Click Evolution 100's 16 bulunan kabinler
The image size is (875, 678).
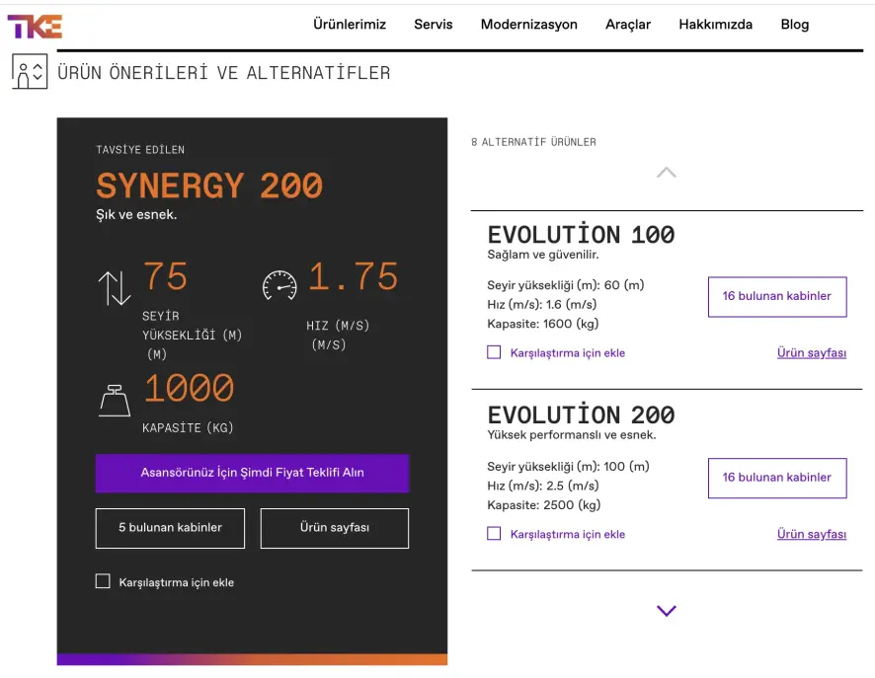[x=777, y=297]
